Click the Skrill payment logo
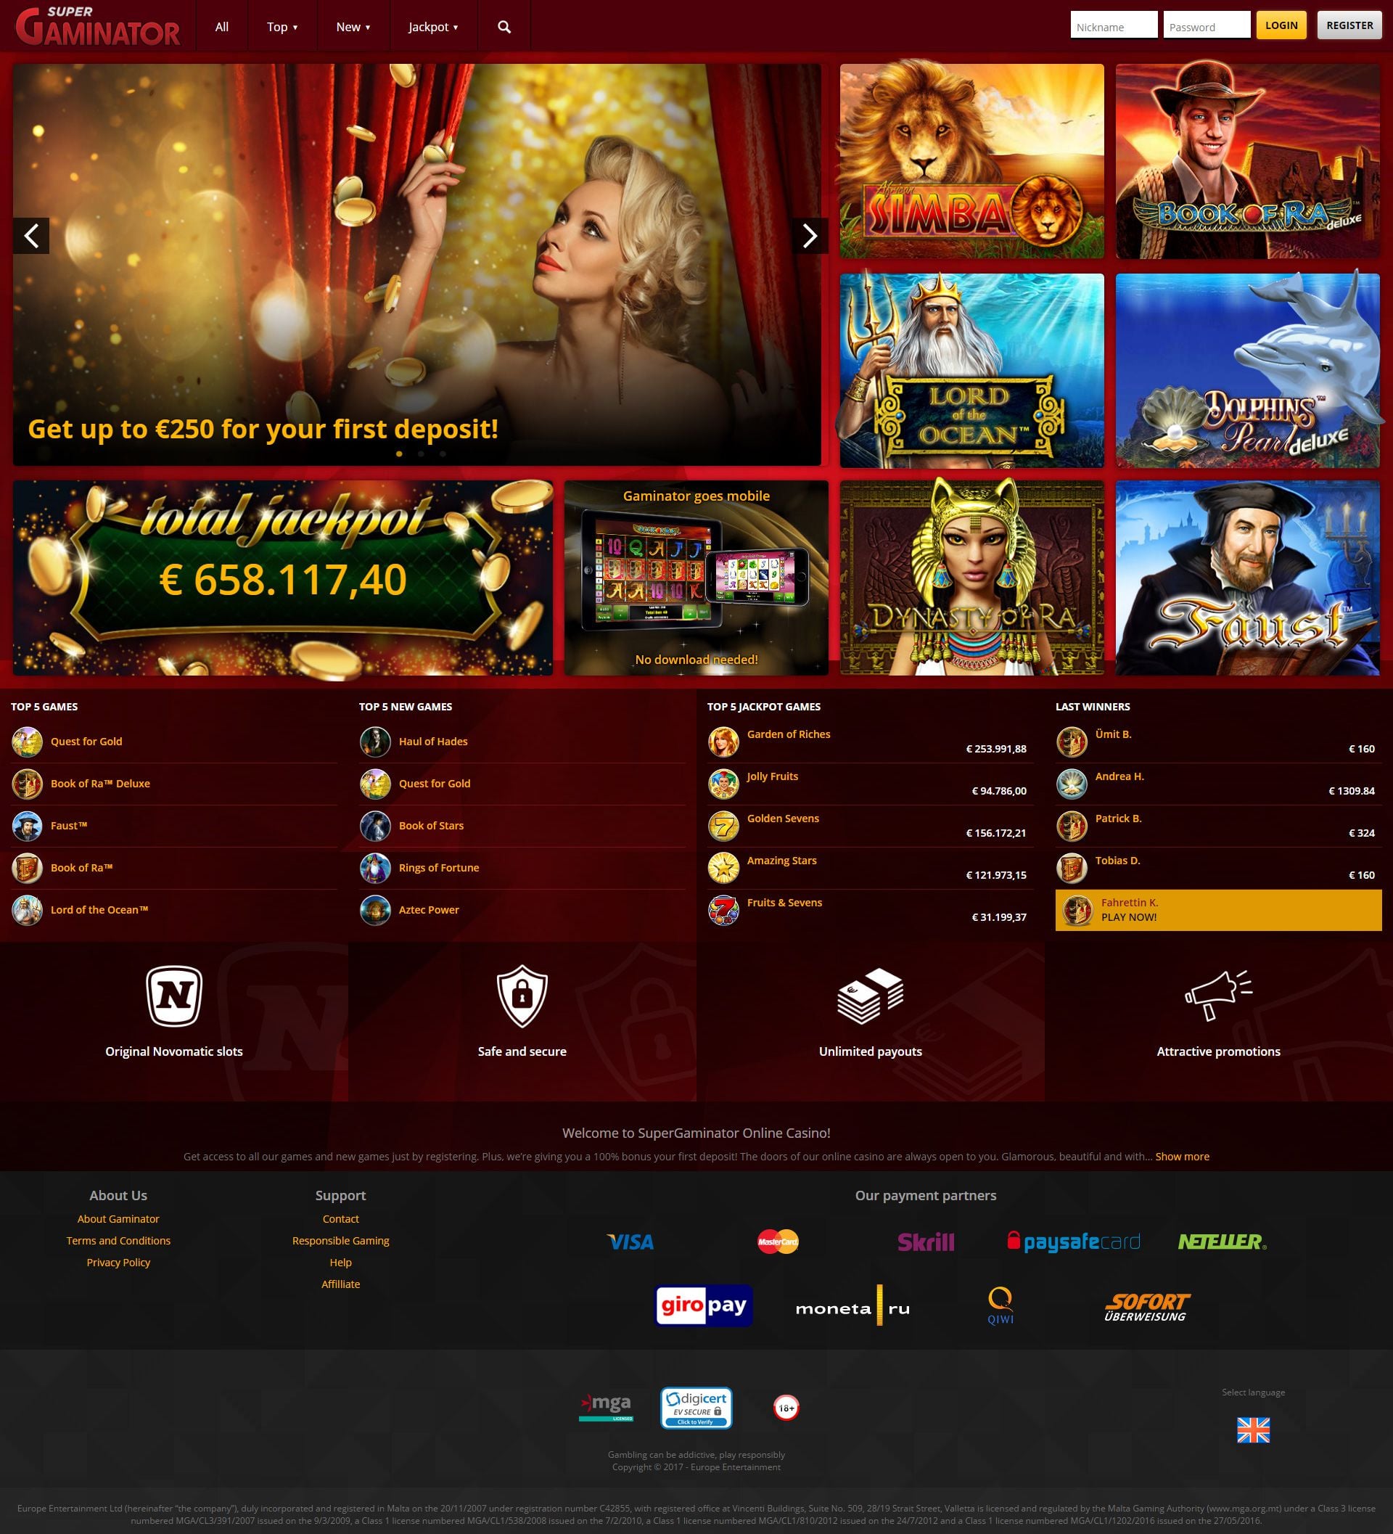This screenshot has height=1534, width=1393. point(926,1242)
